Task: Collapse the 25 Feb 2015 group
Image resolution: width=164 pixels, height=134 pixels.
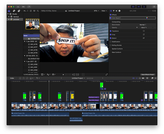Action: pyautogui.click(x=25, y=56)
